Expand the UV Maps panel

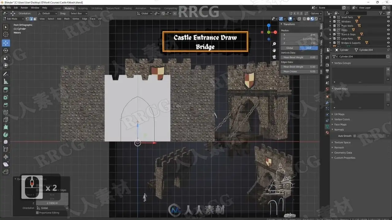coord(339,114)
